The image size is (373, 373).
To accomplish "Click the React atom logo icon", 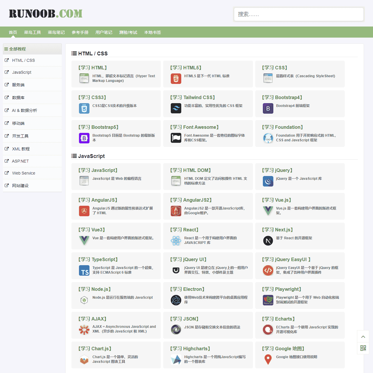I will coord(176,241).
